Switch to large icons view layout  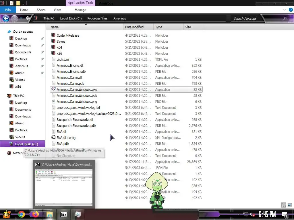click(x=289, y=205)
